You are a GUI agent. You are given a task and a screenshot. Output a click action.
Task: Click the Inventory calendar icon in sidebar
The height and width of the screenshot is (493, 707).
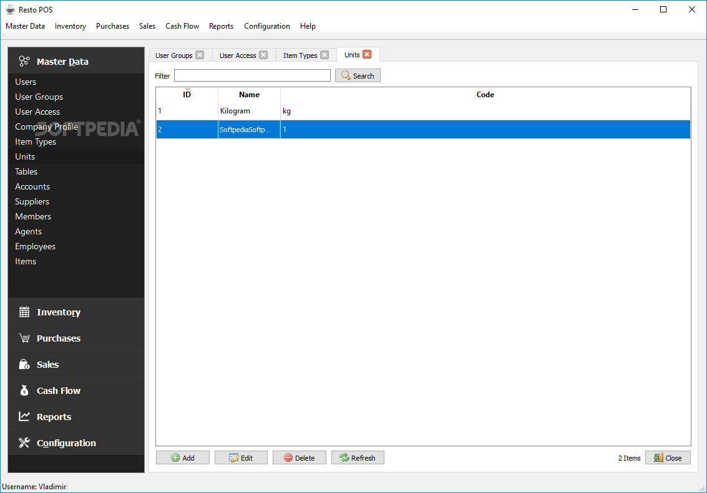(24, 312)
